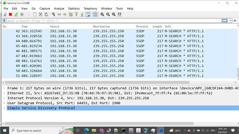The width and height of the screenshot is (239, 134).
Task: Select packet number 42 row
Action: pos(119,31)
